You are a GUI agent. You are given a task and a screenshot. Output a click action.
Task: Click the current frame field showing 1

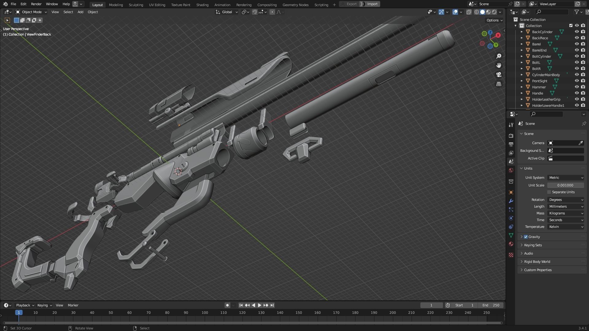[x=431, y=305]
